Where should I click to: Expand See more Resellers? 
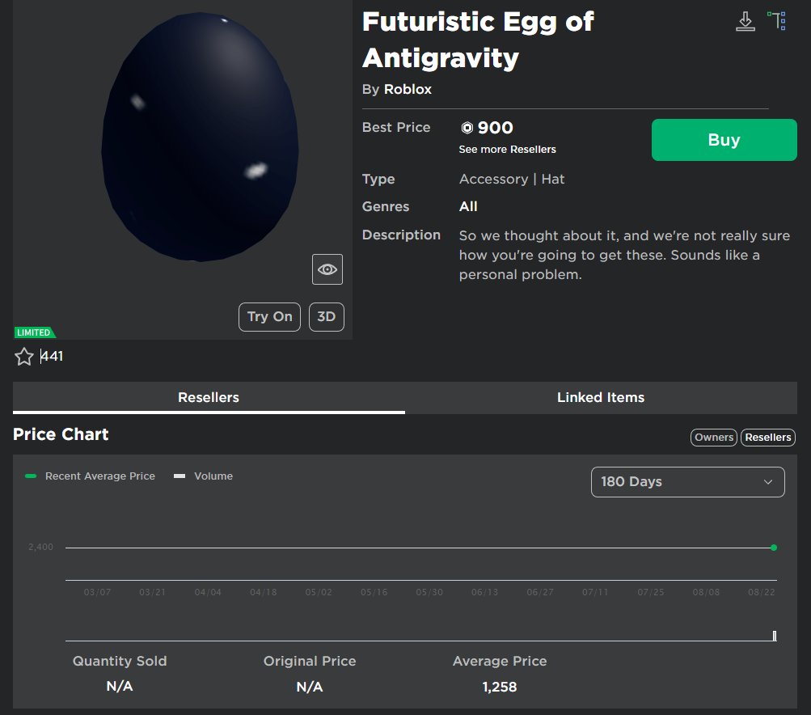click(507, 149)
